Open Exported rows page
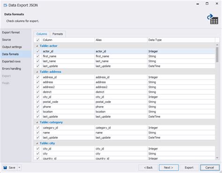This screenshot has width=222, height=173. tap(11, 61)
